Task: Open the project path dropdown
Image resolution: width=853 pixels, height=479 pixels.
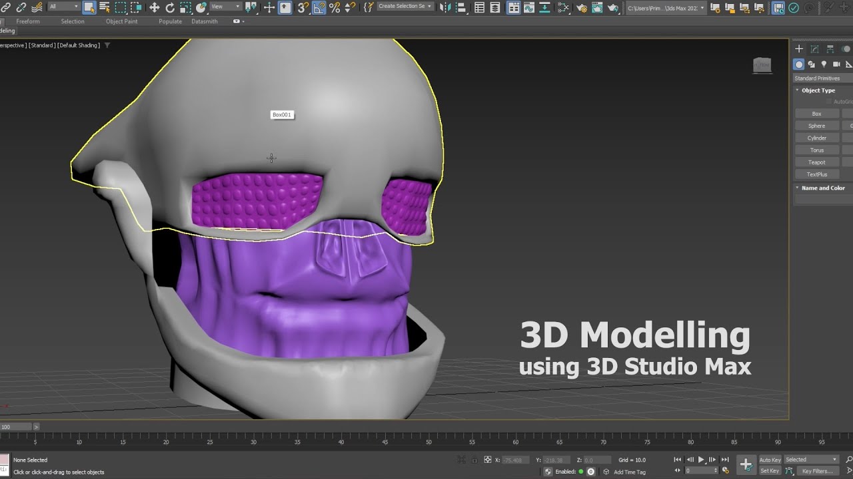Action: (x=666, y=8)
